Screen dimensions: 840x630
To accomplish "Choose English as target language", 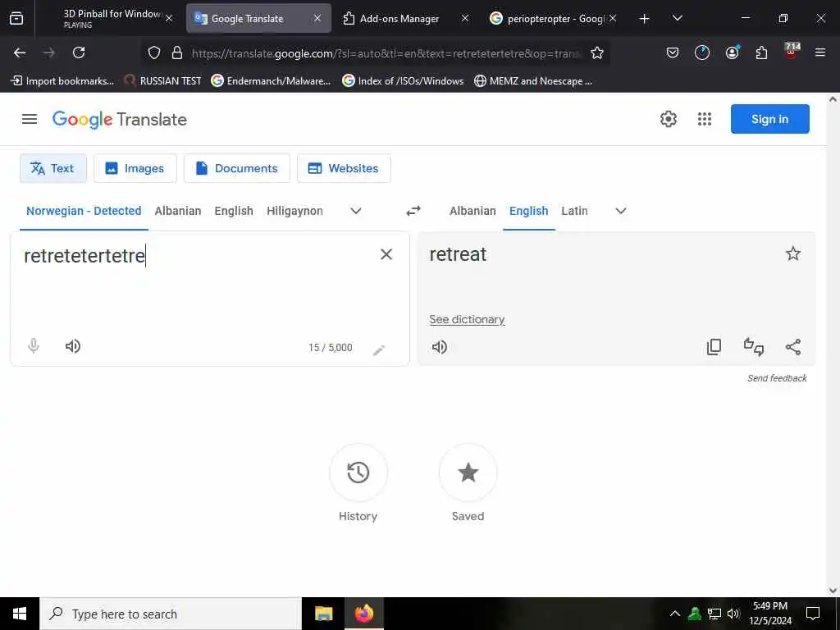I will tap(529, 211).
